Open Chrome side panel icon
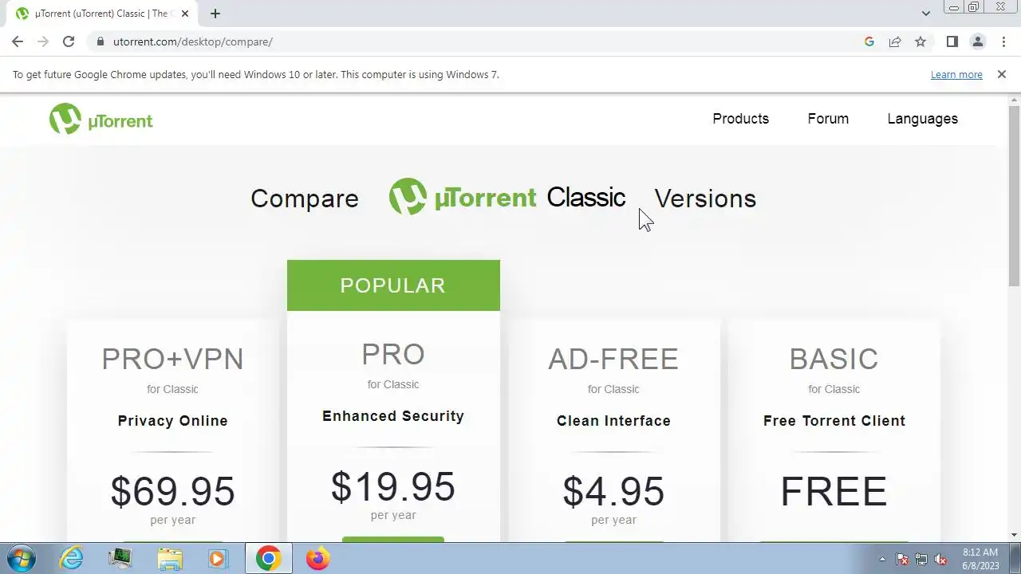Screen dimensions: 1021x574 952,41
